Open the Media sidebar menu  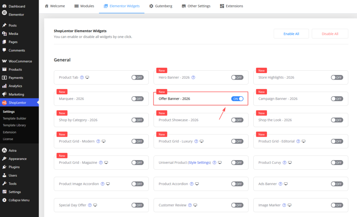[20, 34]
